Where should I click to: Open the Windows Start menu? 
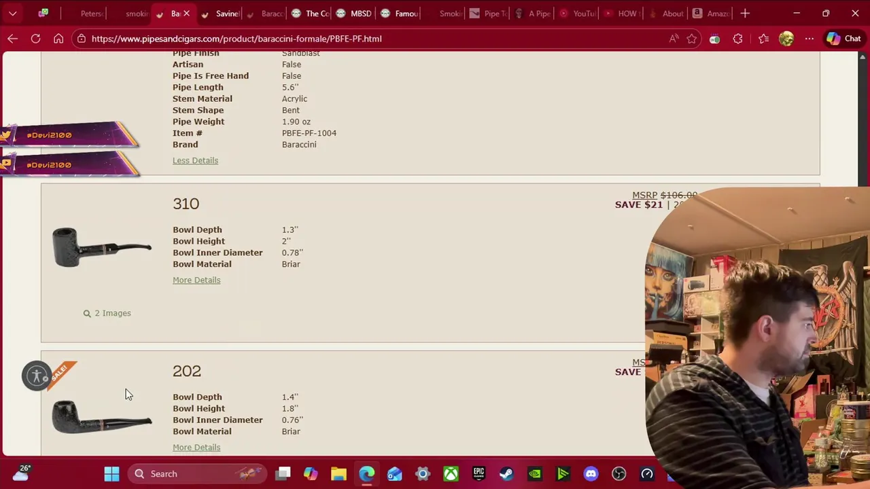(111, 473)
